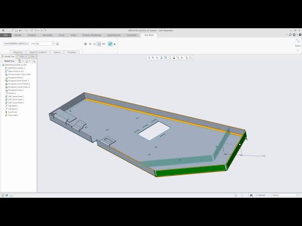Viewport: 302px width, 226px height.
Task: Click the Undo icon in quick access toolbar
Action: click(x=20, y=31)
